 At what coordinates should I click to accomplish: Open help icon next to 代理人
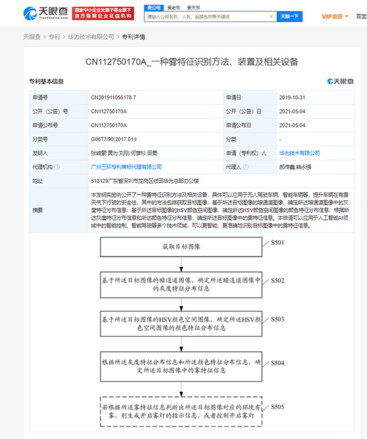tap(246, 167)
